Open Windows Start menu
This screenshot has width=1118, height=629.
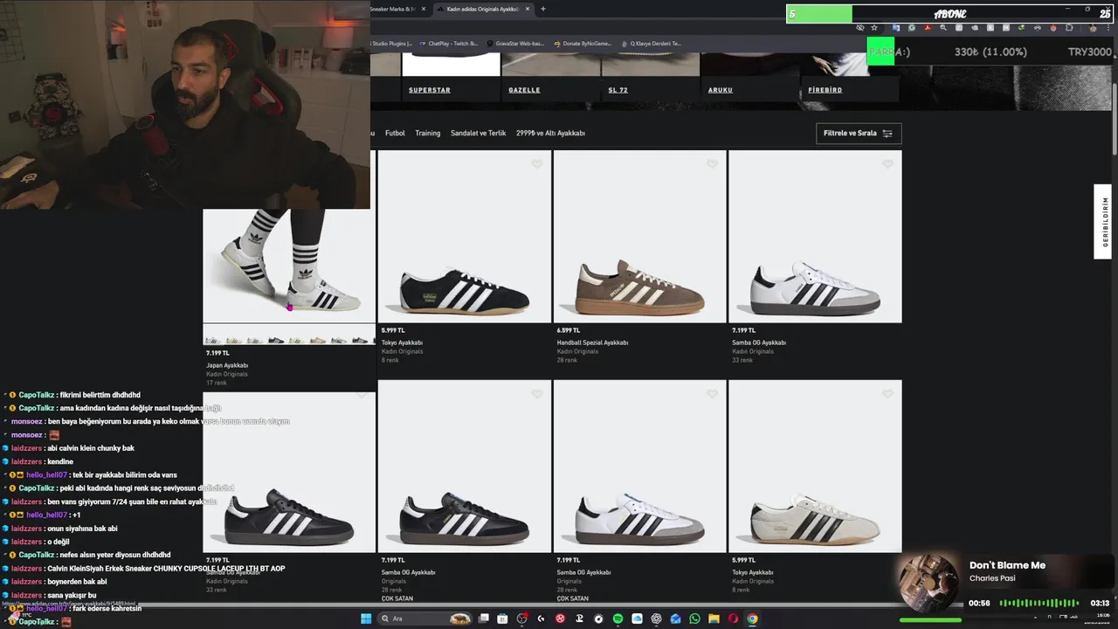pos(366,619)
